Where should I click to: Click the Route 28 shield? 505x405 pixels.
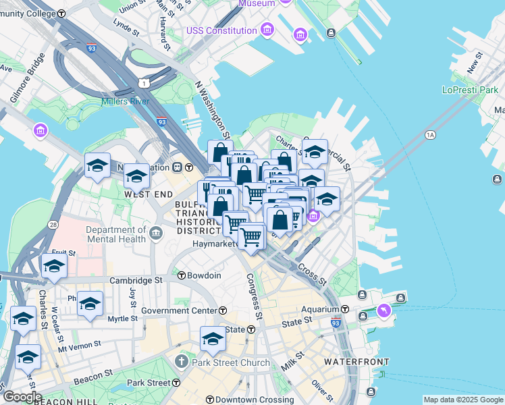tap(53, 224)
